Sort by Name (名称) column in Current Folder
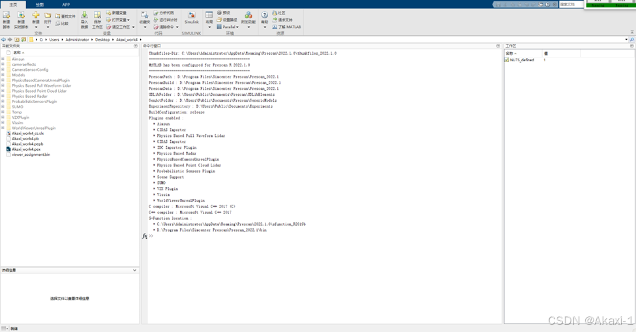 [19, 53]
